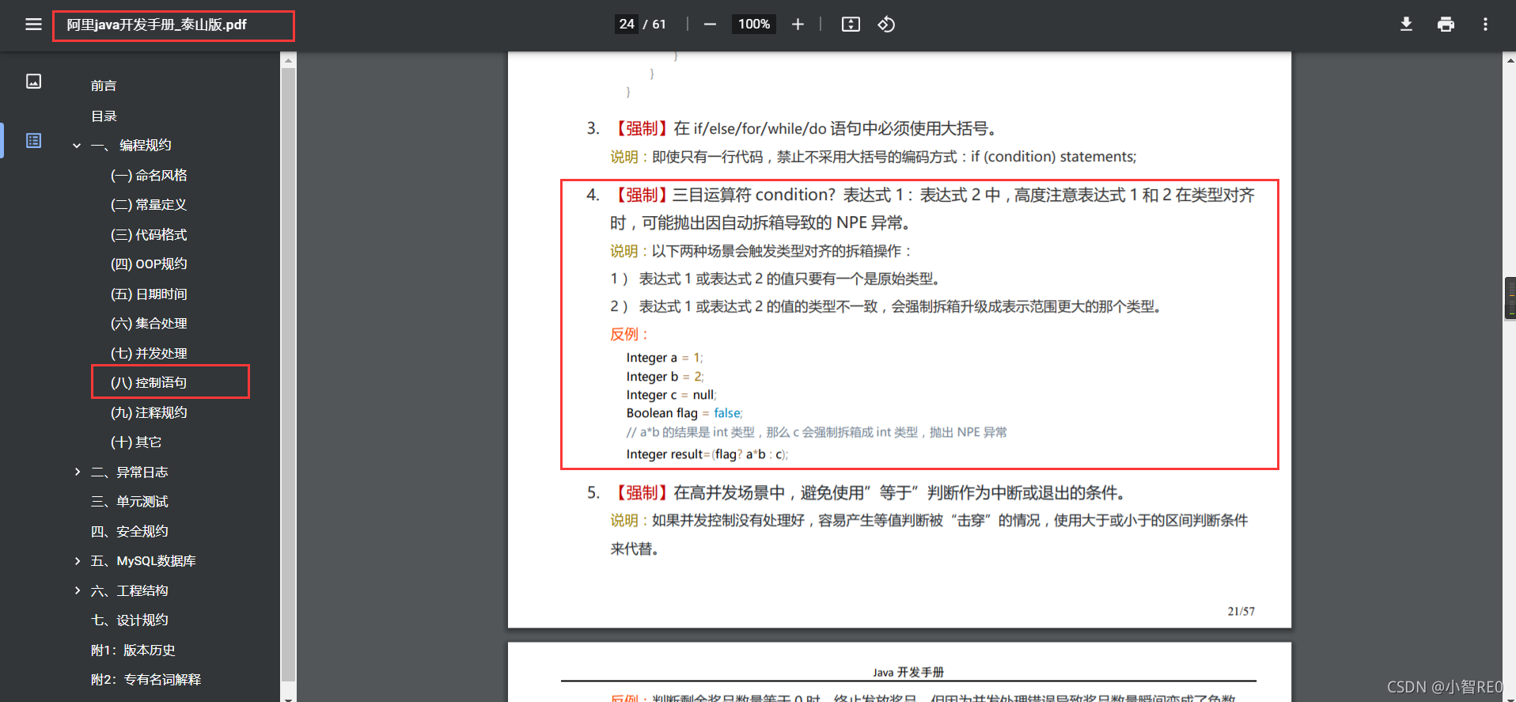The image size is (1516, 702).
Task: Zoom in with the plus button
Action: pyautogui.click(x=798, y=25)
